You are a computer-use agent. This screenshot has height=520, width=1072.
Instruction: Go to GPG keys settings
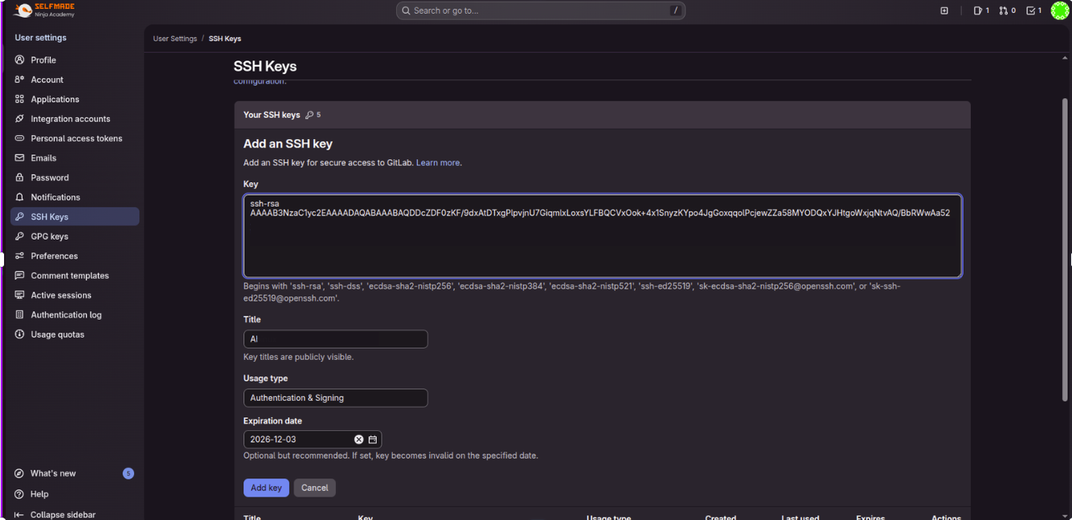49,236
